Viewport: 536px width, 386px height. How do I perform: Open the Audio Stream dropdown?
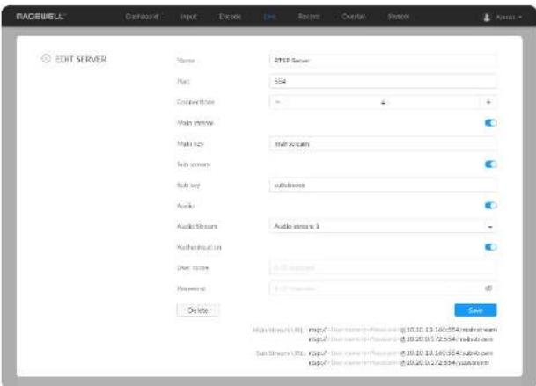pos(383,226)
